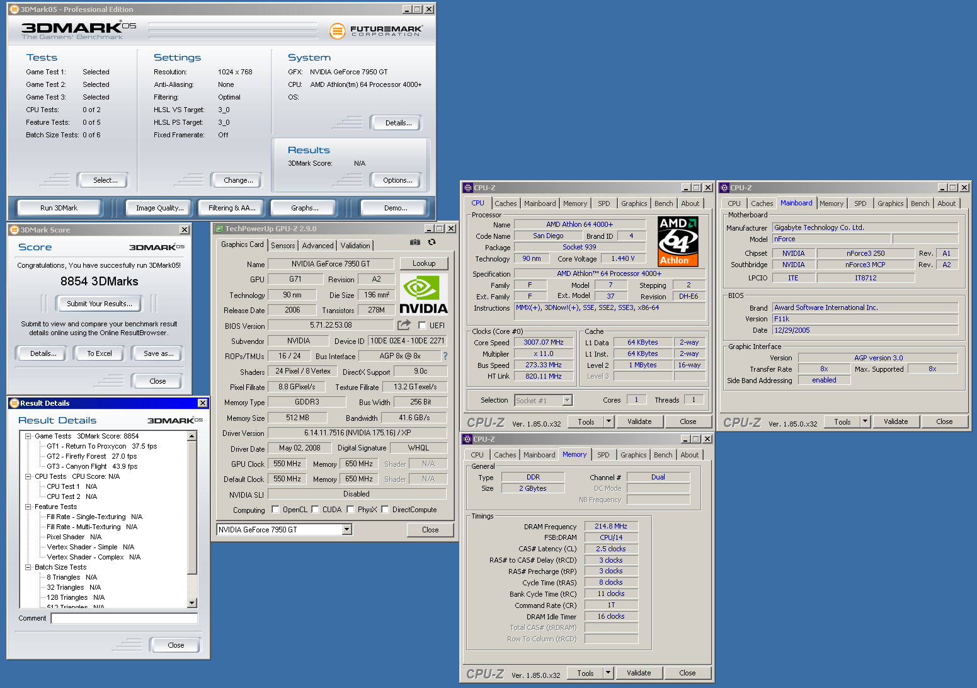Open Options in the Results panel
The image size is (977, 688).
[x=397, y=180]
